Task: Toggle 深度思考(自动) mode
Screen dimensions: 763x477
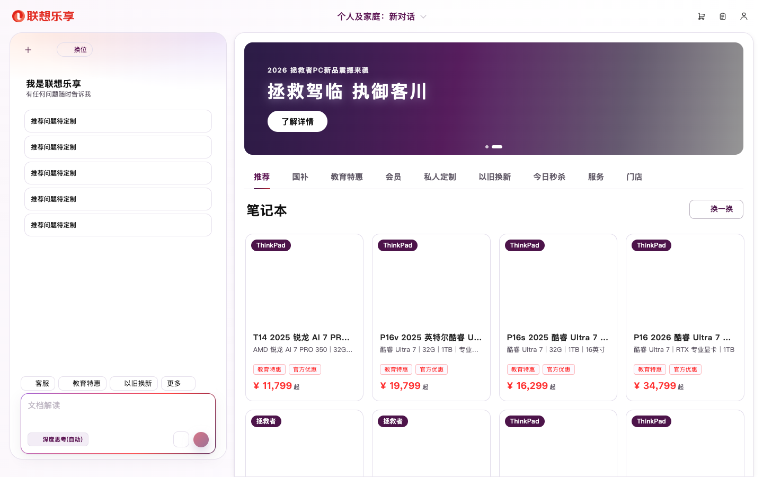Action: 58,439
